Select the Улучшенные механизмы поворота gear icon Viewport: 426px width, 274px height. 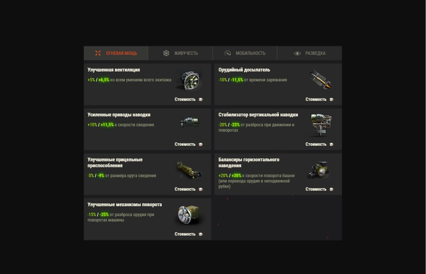click(189, 215)
